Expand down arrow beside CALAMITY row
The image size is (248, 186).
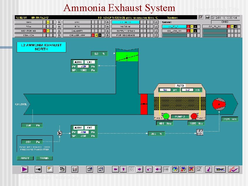click(107, 31)
